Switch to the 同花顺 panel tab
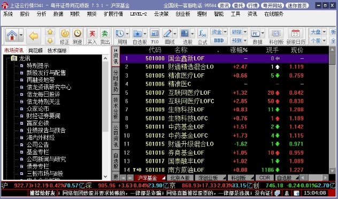The width and height of the screenshot is (338, 199). (x=36, y=51)
